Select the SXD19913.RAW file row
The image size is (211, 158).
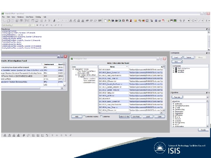131,70
